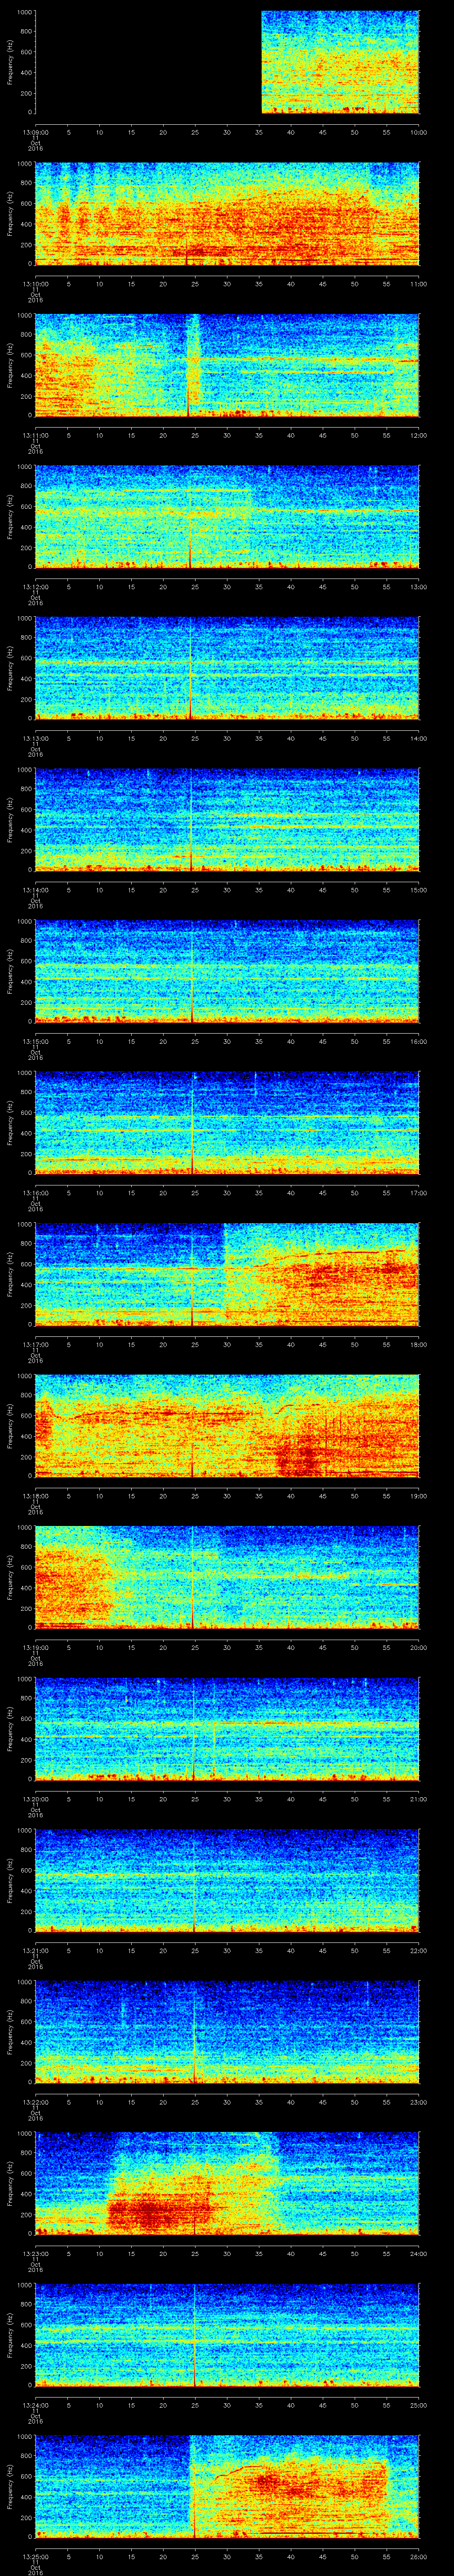Click the spectrogram panel starting at 13:24:00
Viewport: 454px width, 2576px height.
[227, 2334]
